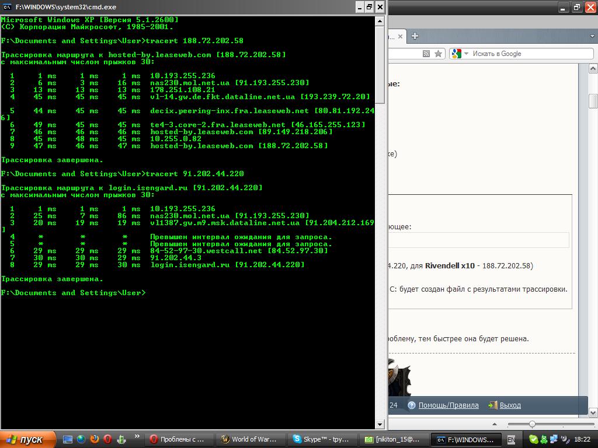598x448 pixels.
Task: Select F:\WINDOWS cmd taskbar button
Action: coord(465,439)
